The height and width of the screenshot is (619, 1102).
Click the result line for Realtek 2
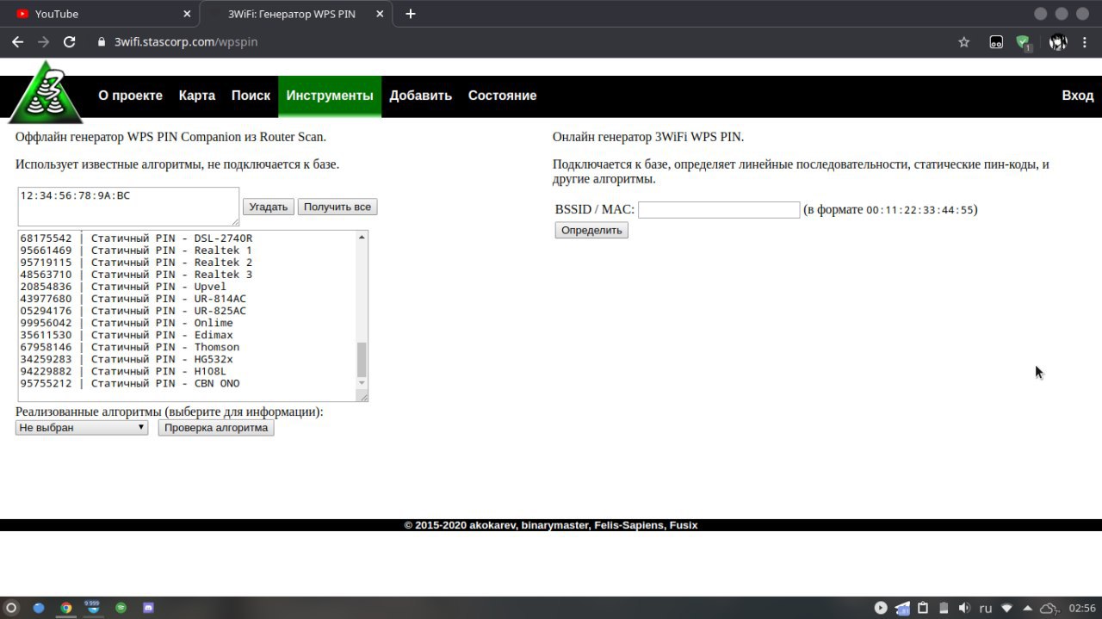coord(136,263)
